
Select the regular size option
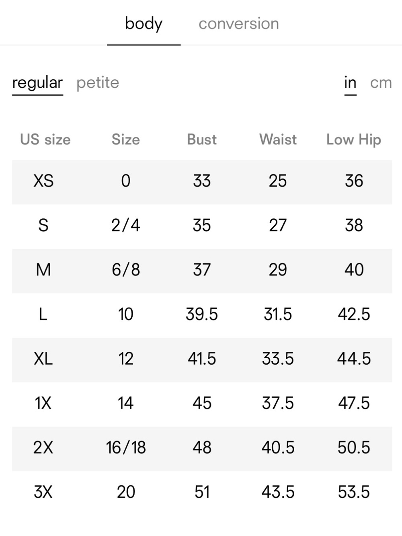pyautogui.click(x=37, y=83)
